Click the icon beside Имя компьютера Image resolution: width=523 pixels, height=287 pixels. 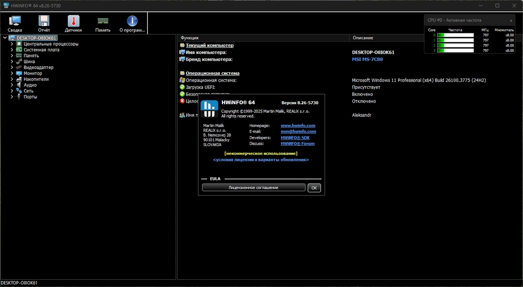click(x=182, y=52)
